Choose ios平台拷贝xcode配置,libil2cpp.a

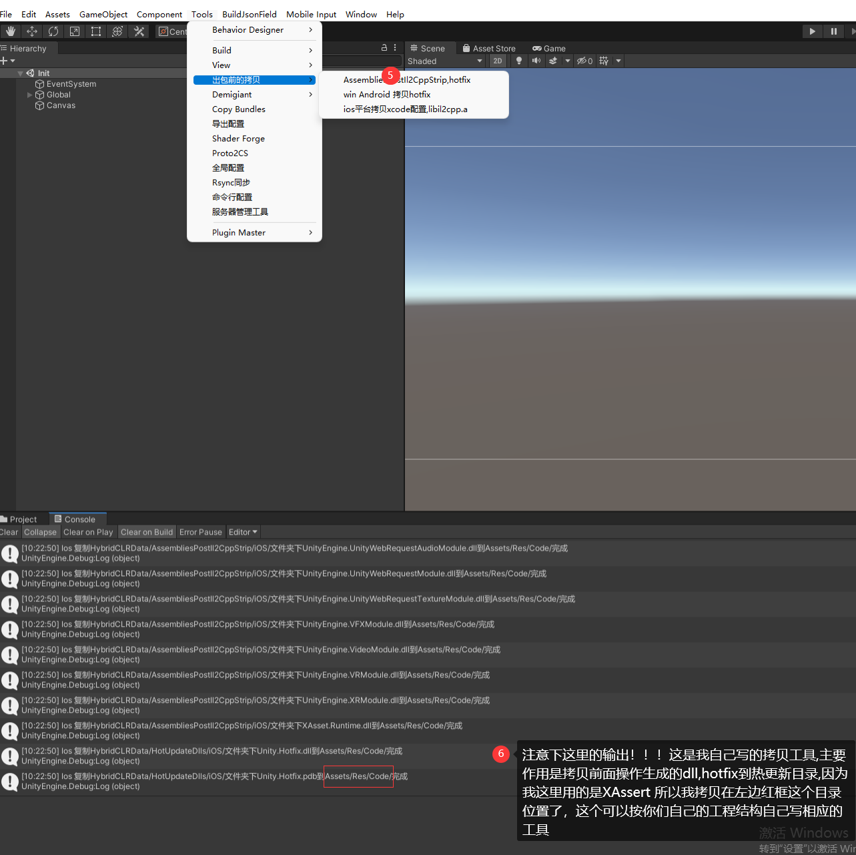[414, 109]
